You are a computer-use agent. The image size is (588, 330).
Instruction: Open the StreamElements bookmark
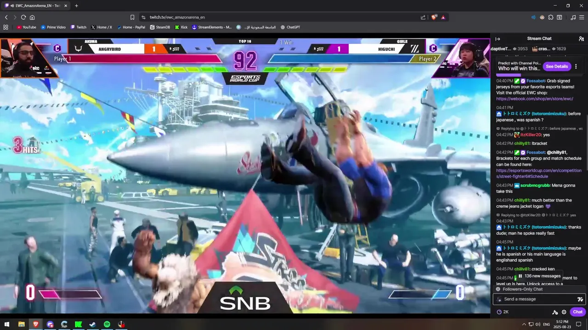point(212,27)
